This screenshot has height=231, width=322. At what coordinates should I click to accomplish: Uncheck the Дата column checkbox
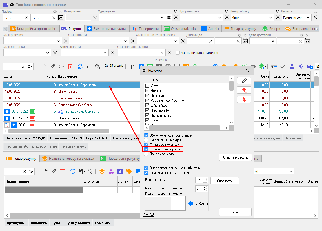click(148, 86)
